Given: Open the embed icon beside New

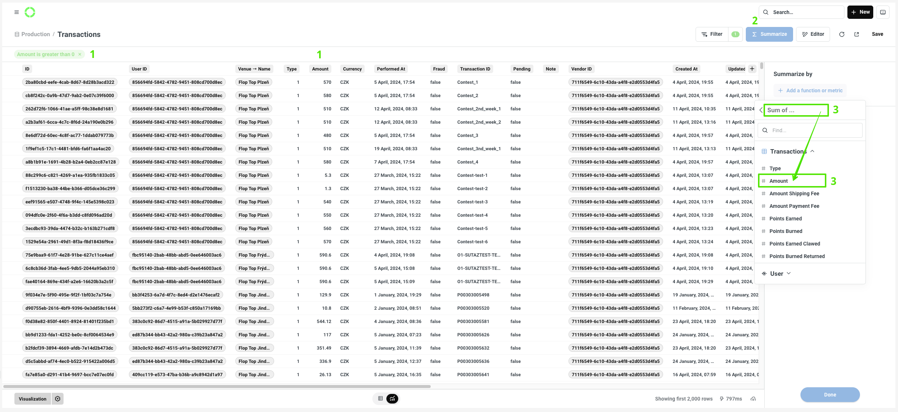Looking at the screenshot, I should (883, 12).
